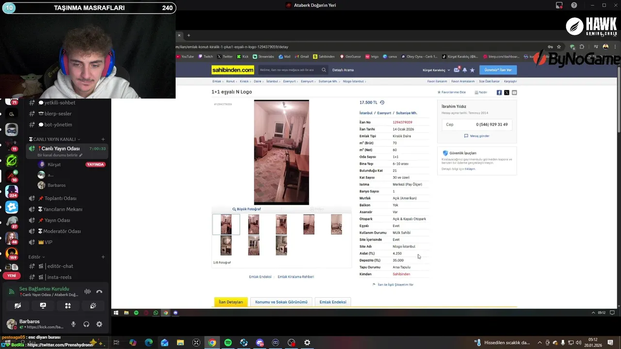The image size is (621, 349).
Task: Open the Streamlabs bookmark
Action: click(x=263, y=56)
